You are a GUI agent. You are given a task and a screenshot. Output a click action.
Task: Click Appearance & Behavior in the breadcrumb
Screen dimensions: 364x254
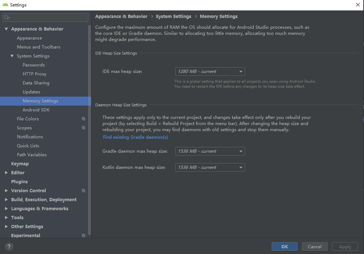tap(121, 17)
